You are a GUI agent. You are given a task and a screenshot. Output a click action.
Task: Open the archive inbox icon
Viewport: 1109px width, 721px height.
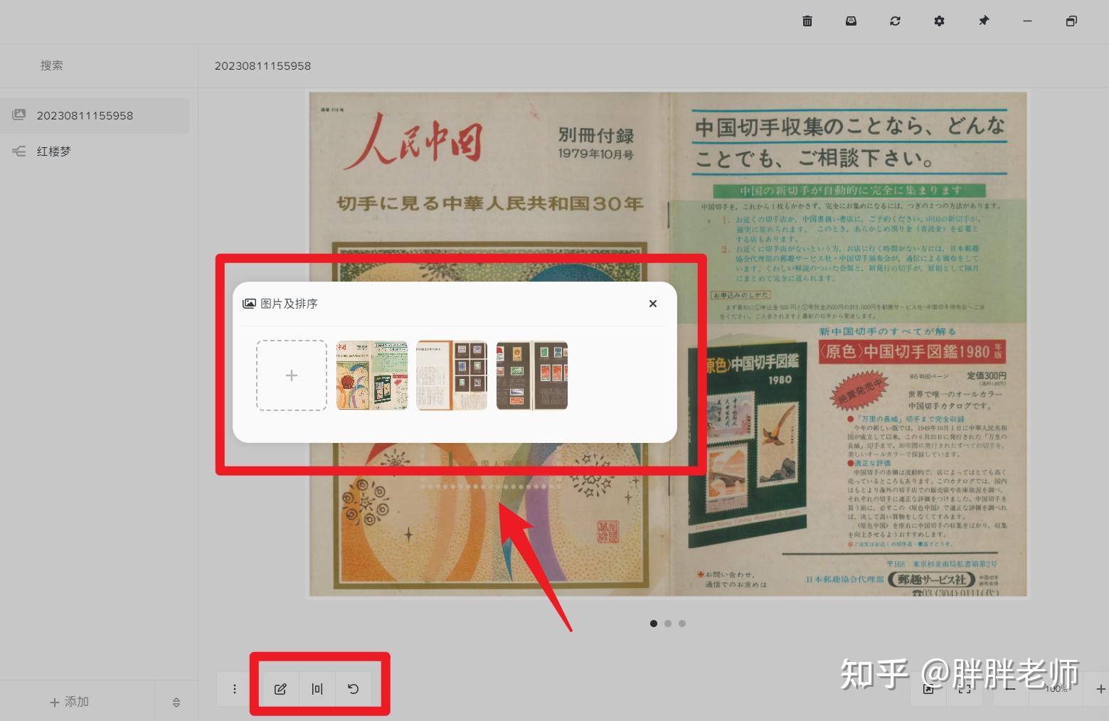tap(851, 21)
